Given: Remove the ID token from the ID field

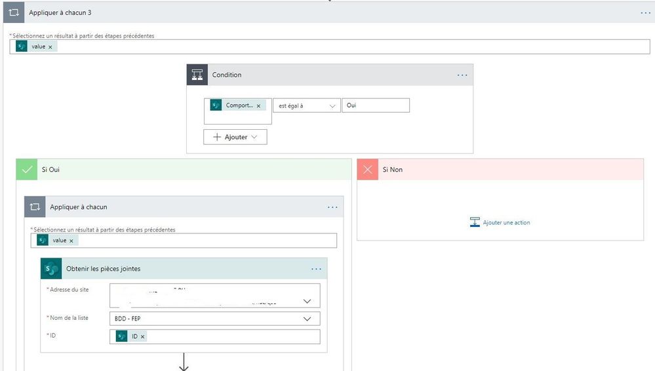Looking at the screenshot, I should (x=142, y=337).
